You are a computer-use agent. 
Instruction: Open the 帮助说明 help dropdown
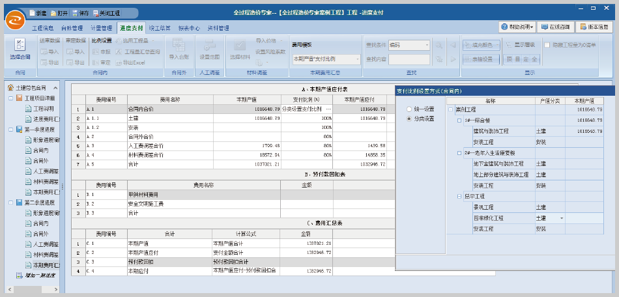tap(518, 27)
